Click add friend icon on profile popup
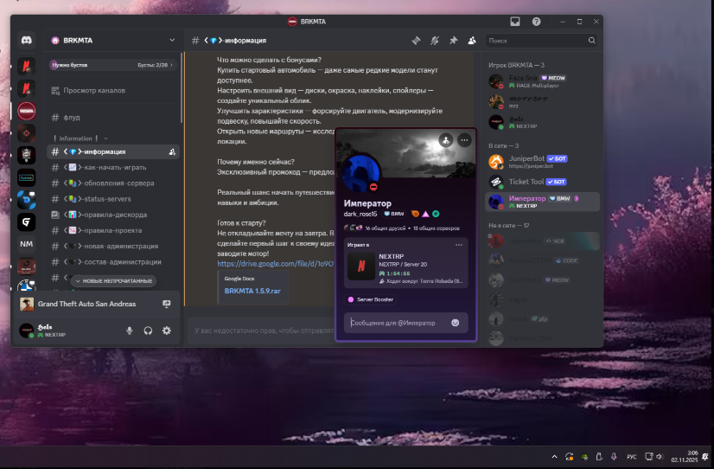The image size is (714, 469). (445, 139)
